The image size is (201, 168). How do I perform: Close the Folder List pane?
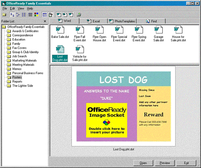click(x=45, y=21)
